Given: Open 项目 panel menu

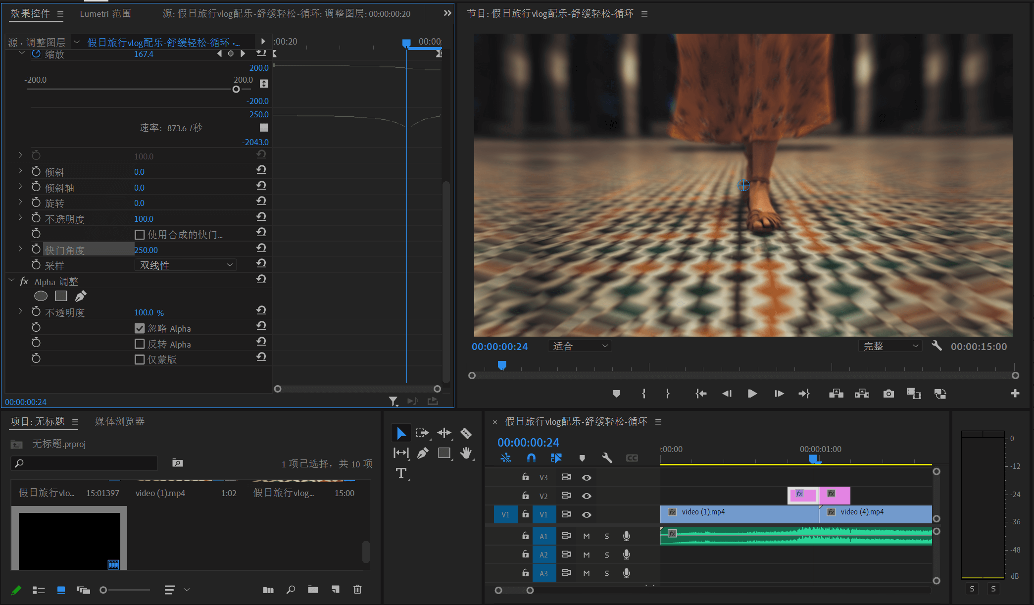Looking at the screenshot, I should click(x=75, y=422).
